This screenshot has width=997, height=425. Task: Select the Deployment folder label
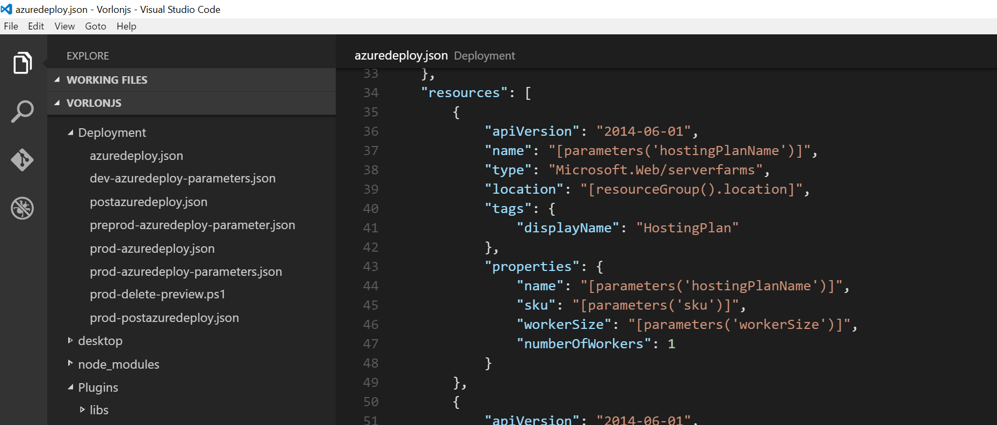(112, 133)
